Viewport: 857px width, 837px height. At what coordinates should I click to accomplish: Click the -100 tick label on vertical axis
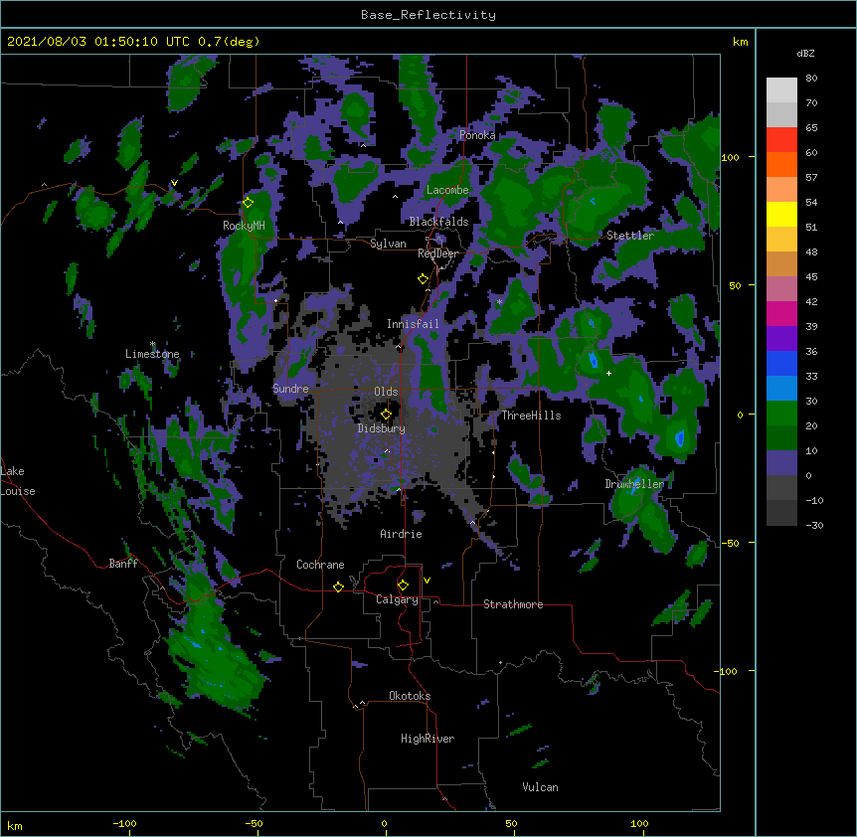(726, 671)
